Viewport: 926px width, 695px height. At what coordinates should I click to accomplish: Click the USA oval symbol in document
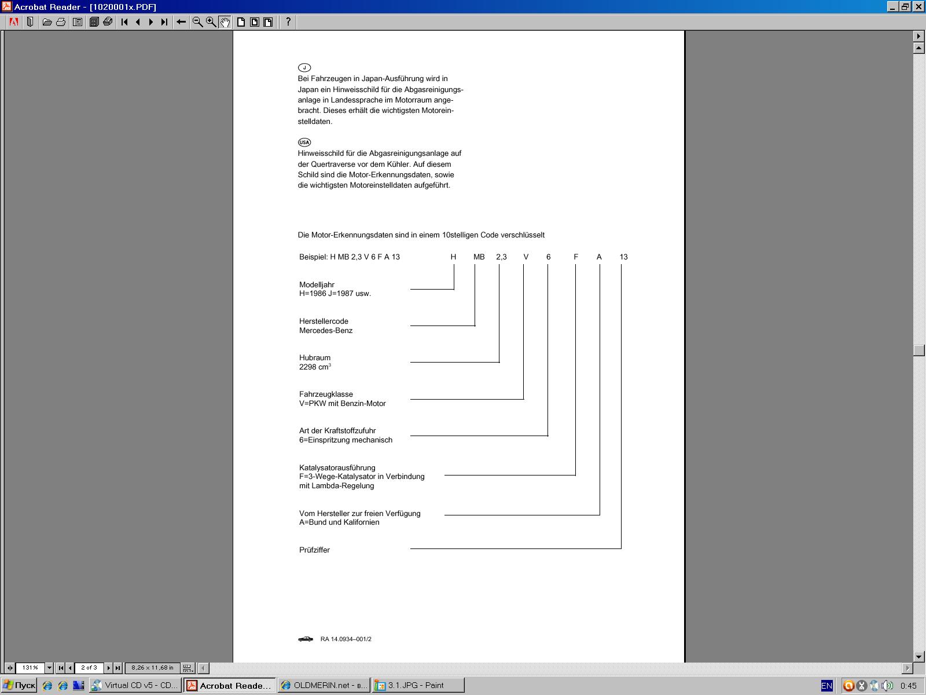[304, 142]
